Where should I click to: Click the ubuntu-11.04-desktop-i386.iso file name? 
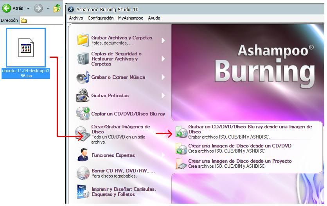point(26,73)
